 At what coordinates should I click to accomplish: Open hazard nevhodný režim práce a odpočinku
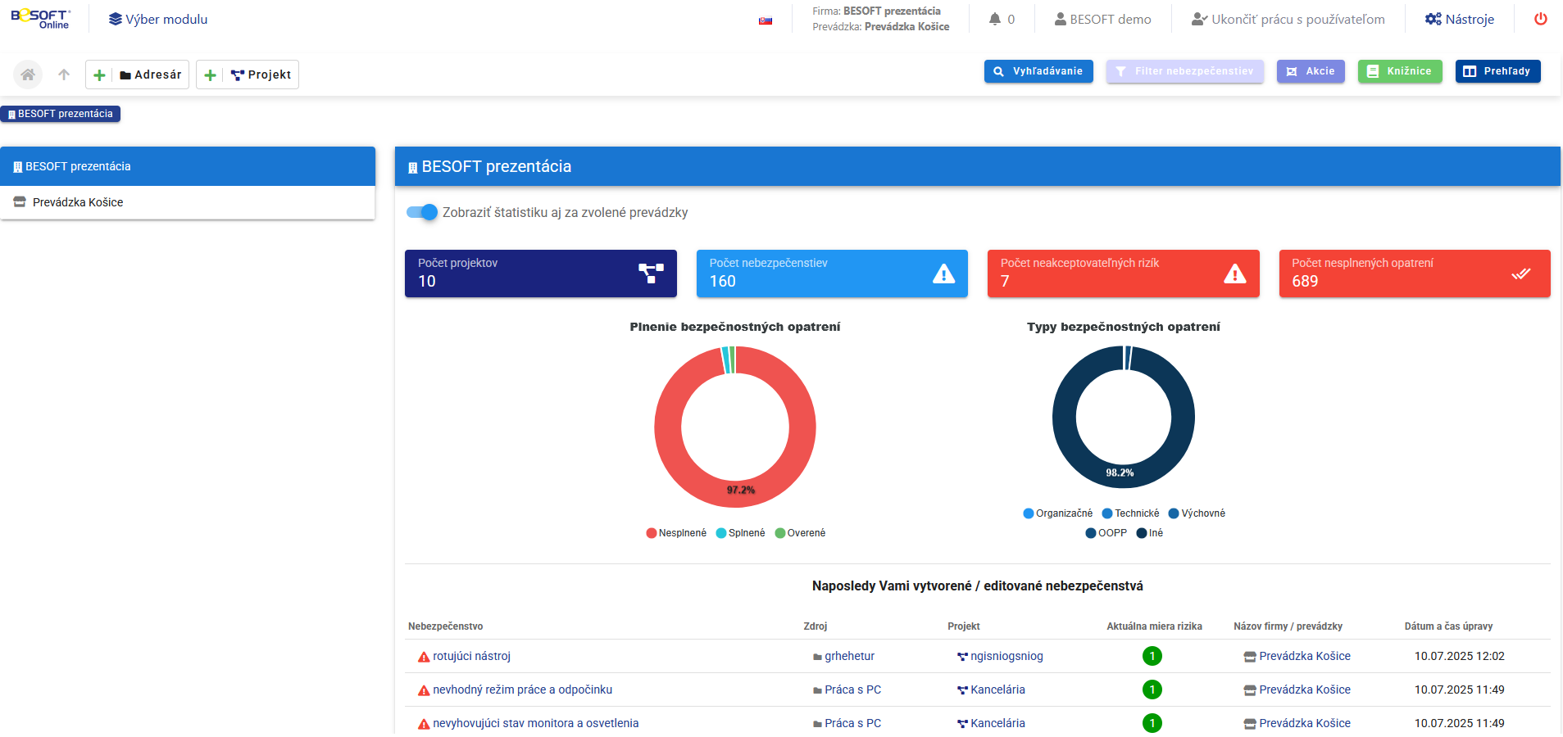click(522, 690)
